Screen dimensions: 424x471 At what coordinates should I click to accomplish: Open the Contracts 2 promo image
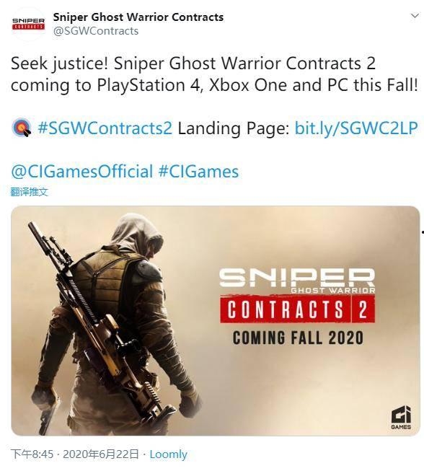click(x=216, y=321)
